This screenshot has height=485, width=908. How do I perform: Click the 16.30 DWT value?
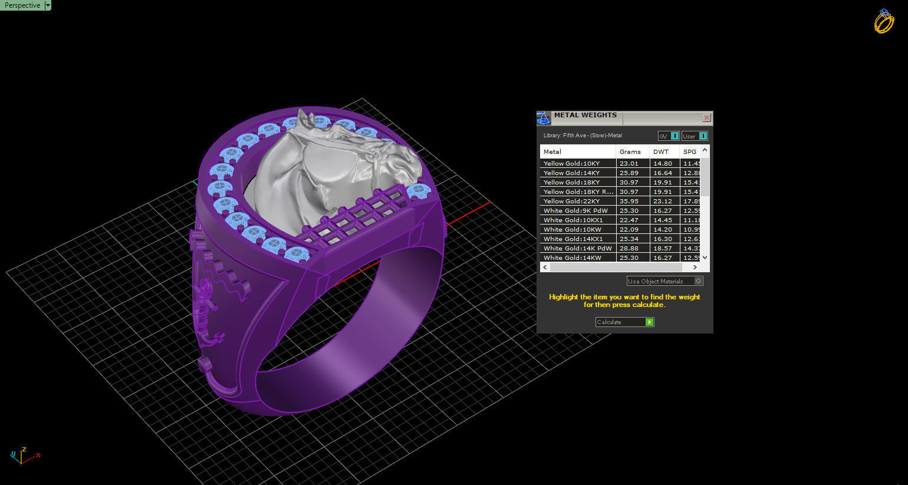pyautogui.click(x=663, y=239)
